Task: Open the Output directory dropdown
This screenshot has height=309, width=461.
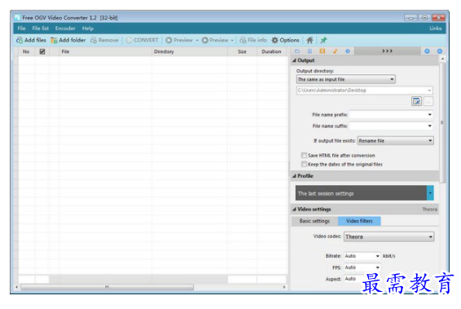Action: pyautogui.click(x=345, y=79)
